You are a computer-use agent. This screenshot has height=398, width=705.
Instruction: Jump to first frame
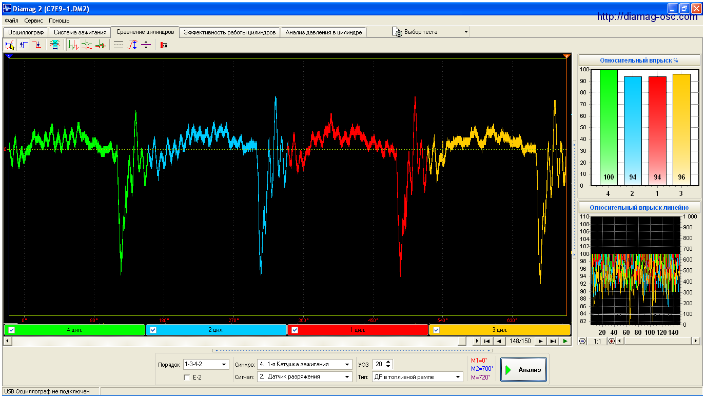click(487, 341)
